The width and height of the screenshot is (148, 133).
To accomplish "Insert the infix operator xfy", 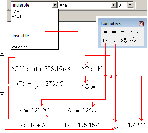I will [x=124, y=40].
